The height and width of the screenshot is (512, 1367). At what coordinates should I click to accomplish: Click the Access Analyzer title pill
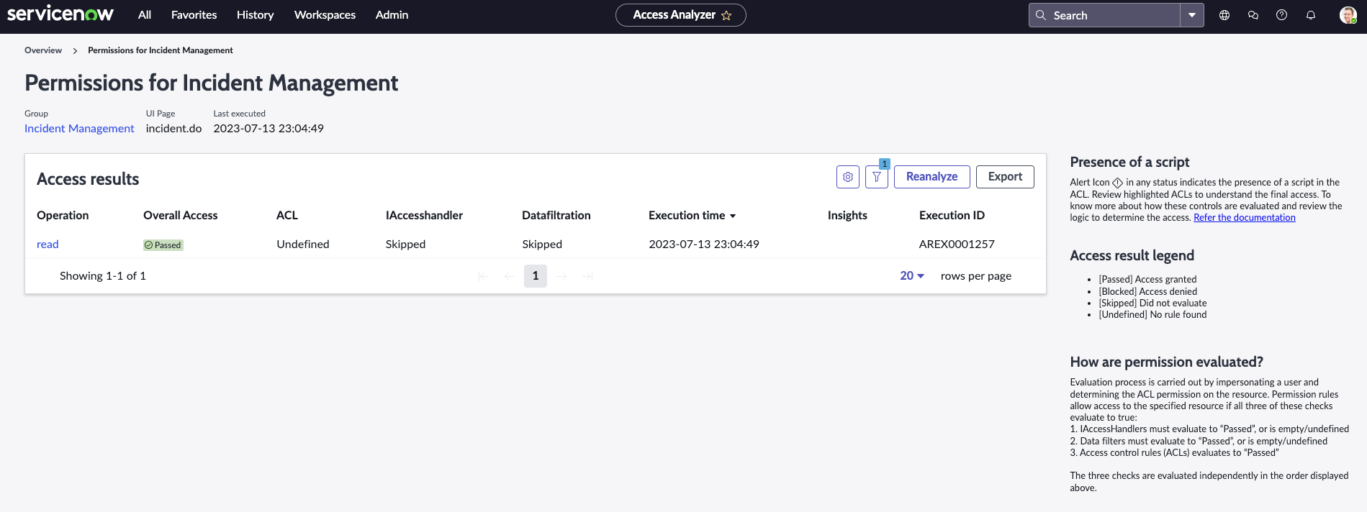681,15
